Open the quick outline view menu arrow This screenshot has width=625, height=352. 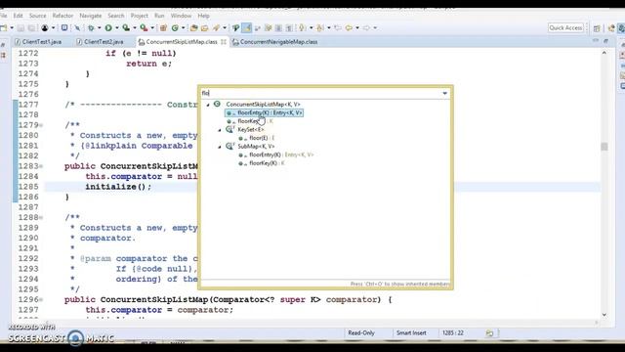tap(445, 94)
